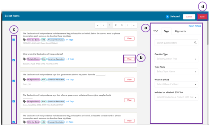Jump to the last page of results
The image size is (209, 126).
134,25
